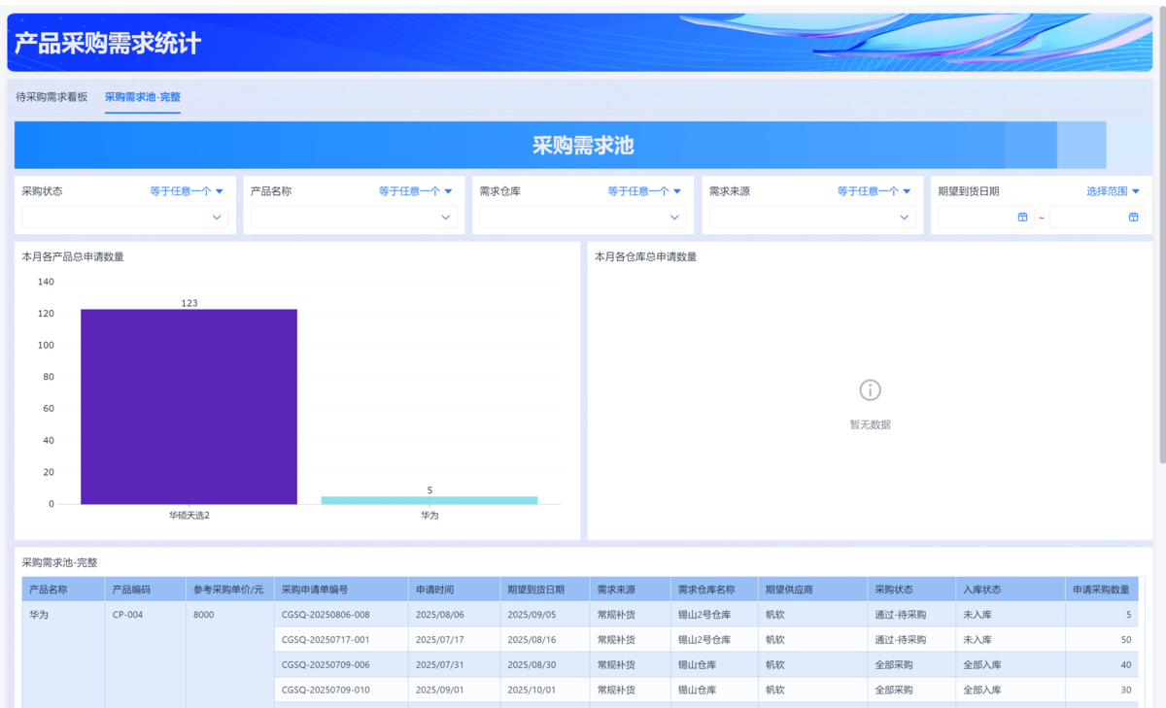Expand the 采购状态 value combo box
Viewport: 1166px width, 708px height.
tap(125, 218)
